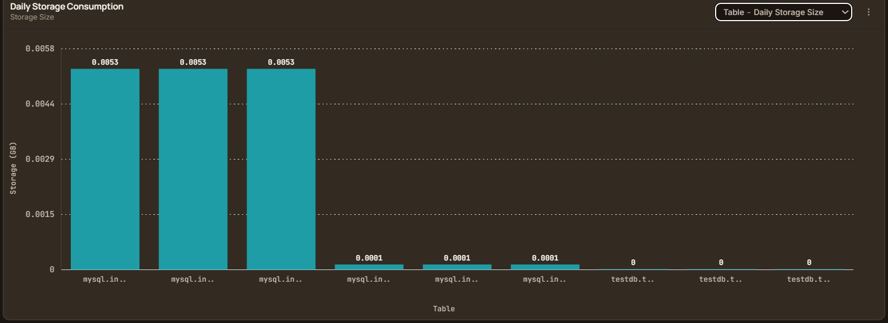Click the Table x-axis title

click(444, 308)
